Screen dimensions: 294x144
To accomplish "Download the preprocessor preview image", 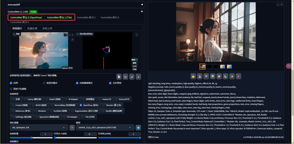I will [137, 34].
